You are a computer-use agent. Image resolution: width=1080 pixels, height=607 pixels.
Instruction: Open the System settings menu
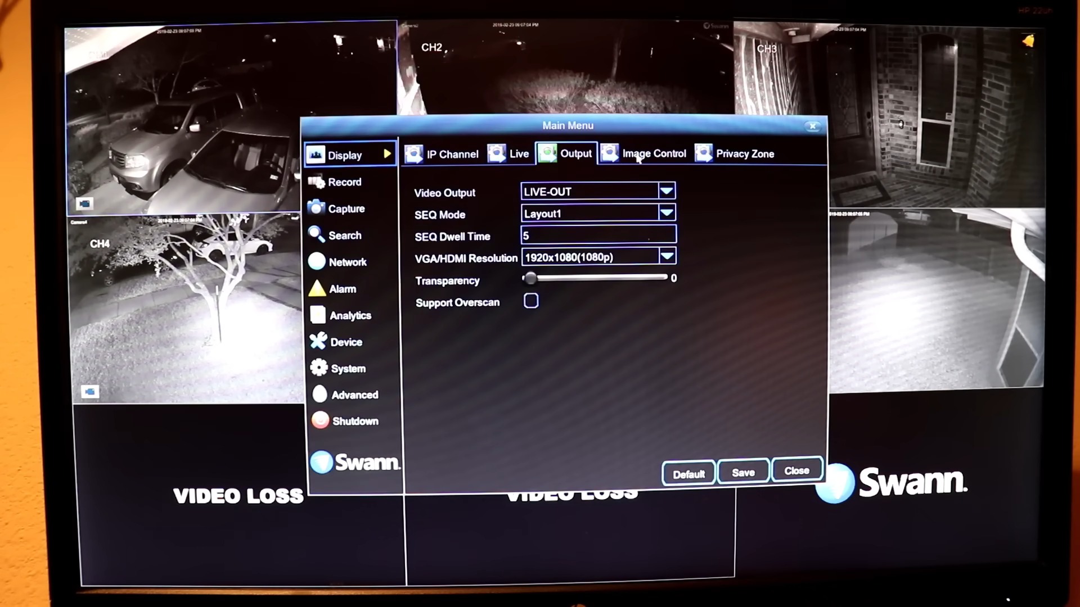click(348, 368)
